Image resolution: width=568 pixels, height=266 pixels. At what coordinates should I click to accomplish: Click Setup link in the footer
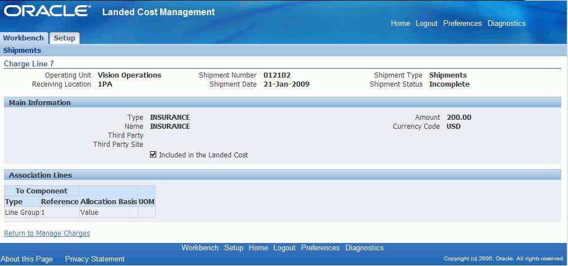(234, 248)
